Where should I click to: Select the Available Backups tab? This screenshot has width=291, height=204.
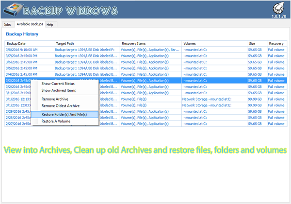[x=30, y=24]
